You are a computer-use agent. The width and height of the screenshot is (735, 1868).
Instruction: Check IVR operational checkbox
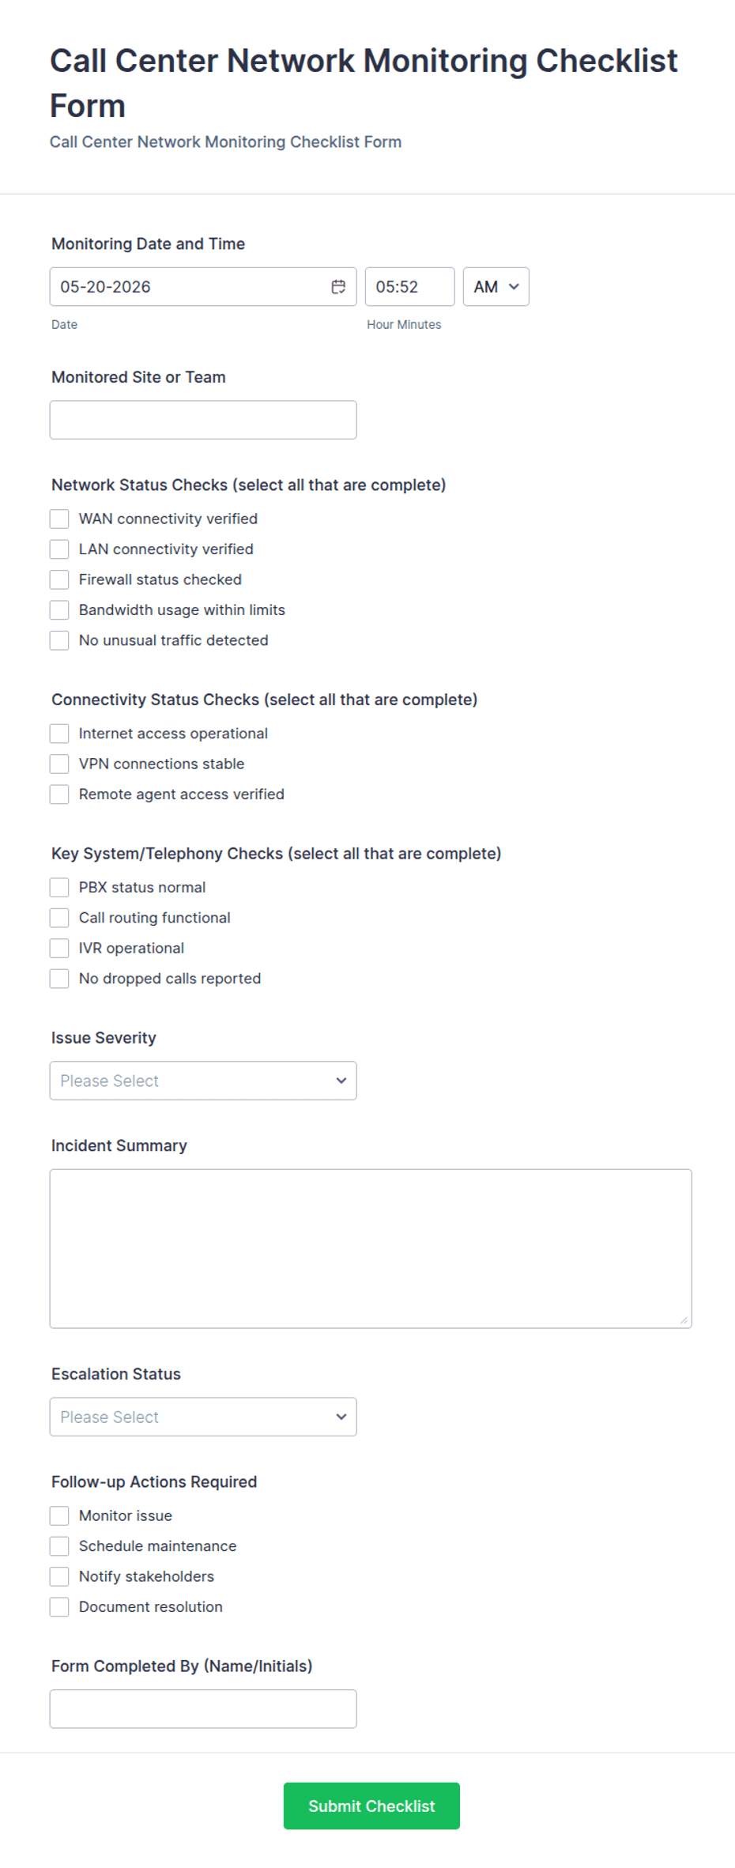[x=59, y=948]
